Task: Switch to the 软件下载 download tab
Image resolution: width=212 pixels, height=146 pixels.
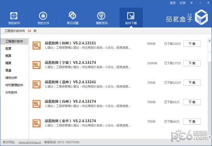Action: click(131, 18)
